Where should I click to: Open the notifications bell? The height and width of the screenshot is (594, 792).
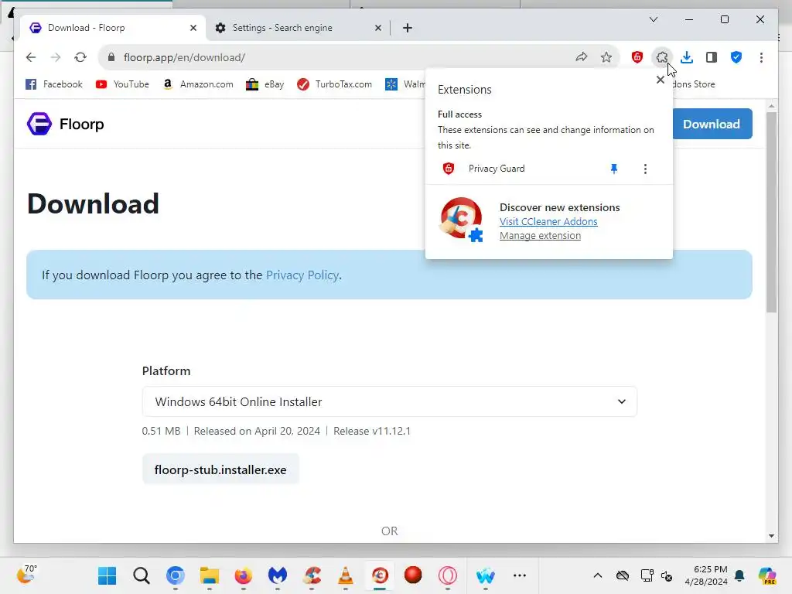tap(739, 575)
